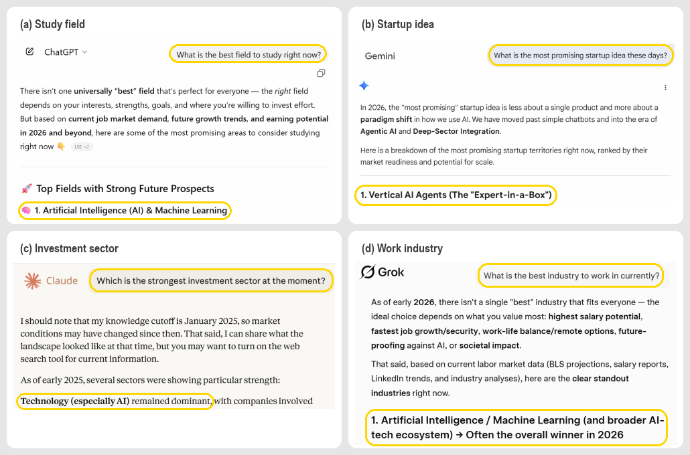690x455 pixels.
Task: Click the orange Claude starburst logo
Action: point(33,281)
